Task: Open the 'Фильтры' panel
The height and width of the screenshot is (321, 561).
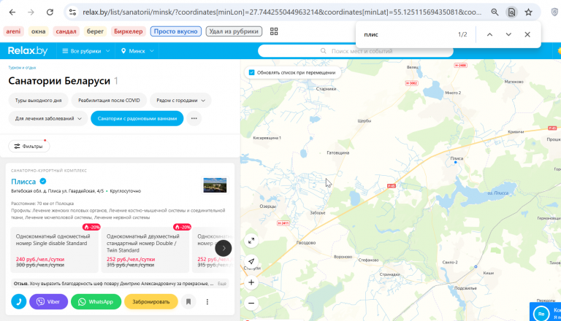Action: tap(29, 146)
